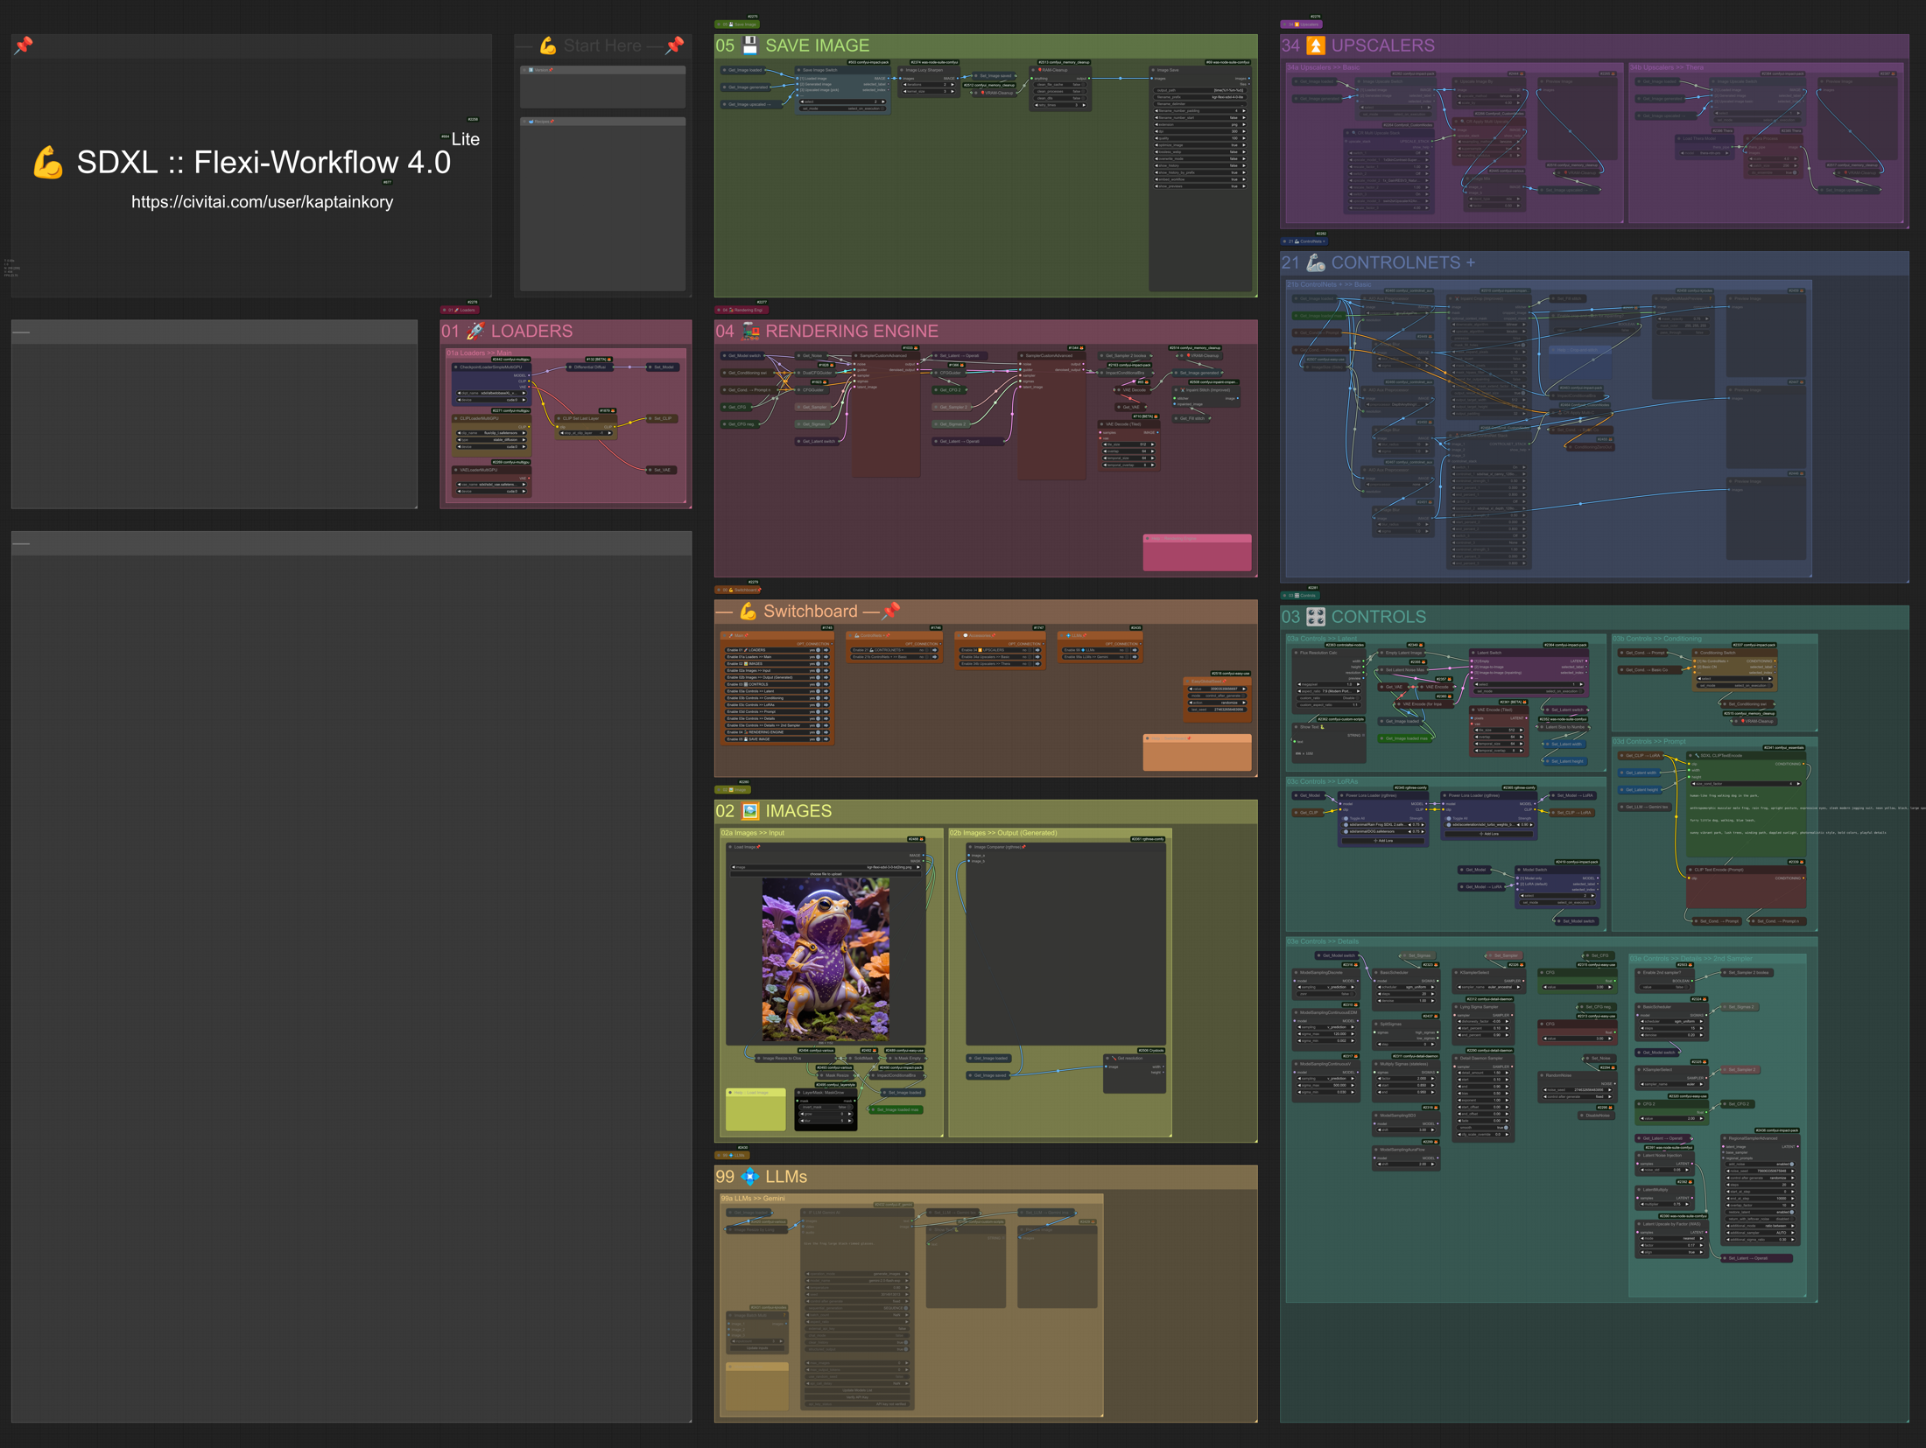Click the blue diamond icon in LLMs header
This screenshot has width=1926, height=1448.
(750, 1177)
